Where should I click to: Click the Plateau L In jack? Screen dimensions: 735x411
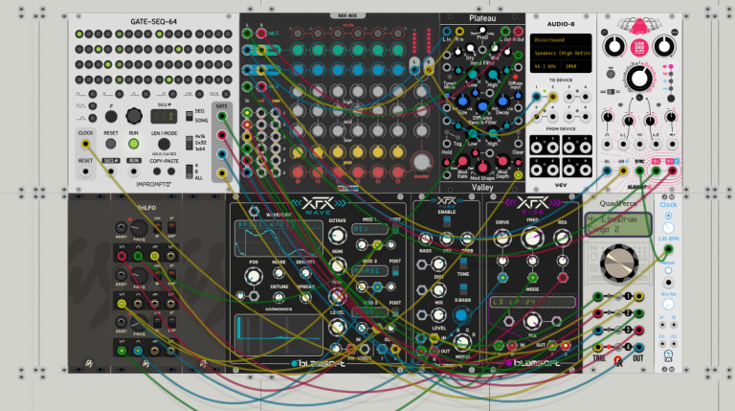click(x=447, y=32)
